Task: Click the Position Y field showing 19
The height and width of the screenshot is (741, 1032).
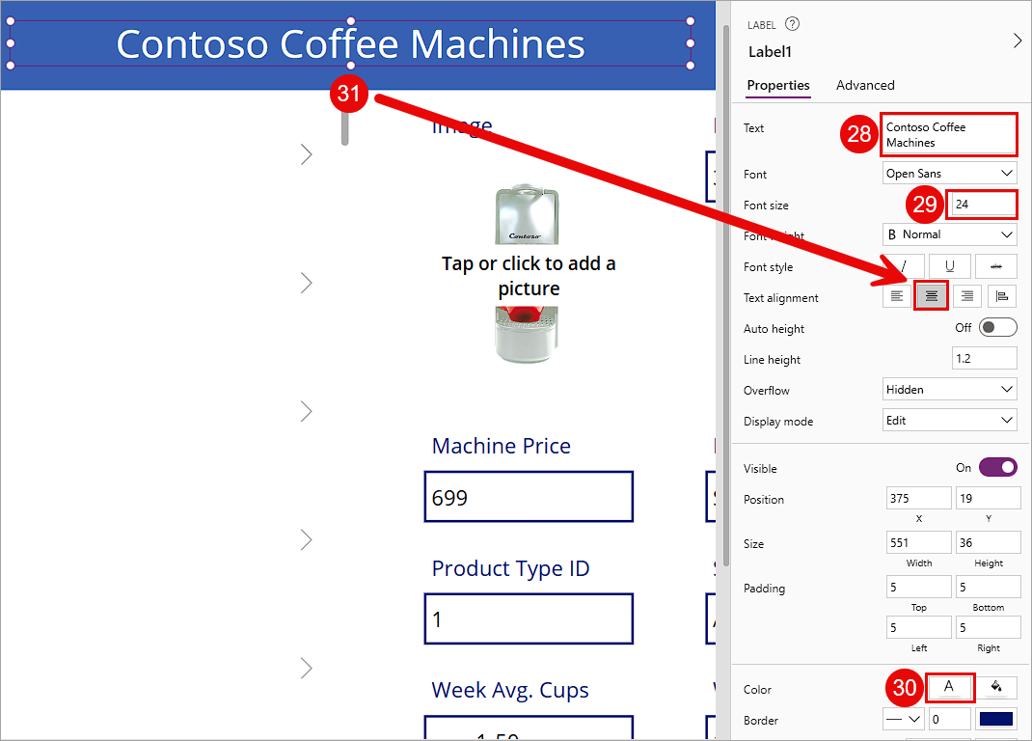Action: click(988, 498)
